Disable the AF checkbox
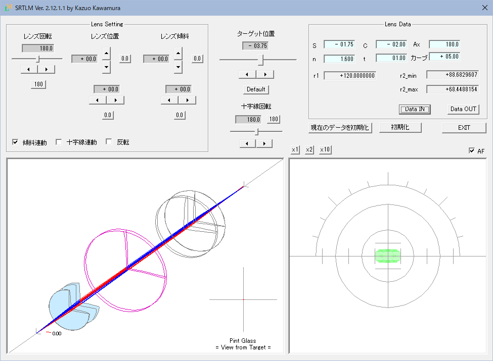This screenshot has height=361, width=493. 472,150
